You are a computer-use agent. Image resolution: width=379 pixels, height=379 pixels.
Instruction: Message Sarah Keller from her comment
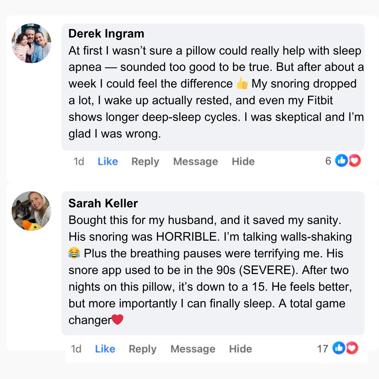193,349
